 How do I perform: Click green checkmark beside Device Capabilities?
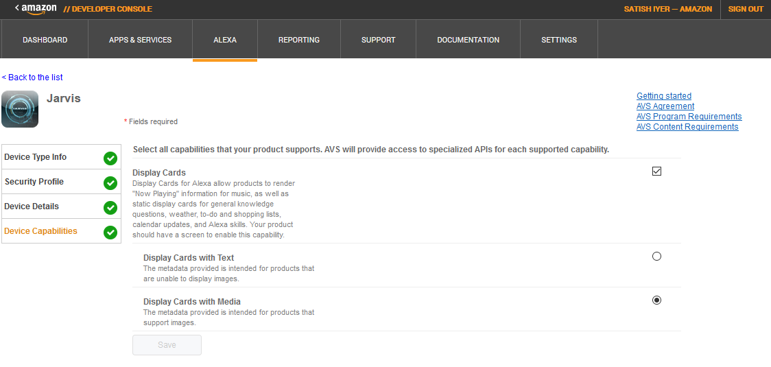110,232
